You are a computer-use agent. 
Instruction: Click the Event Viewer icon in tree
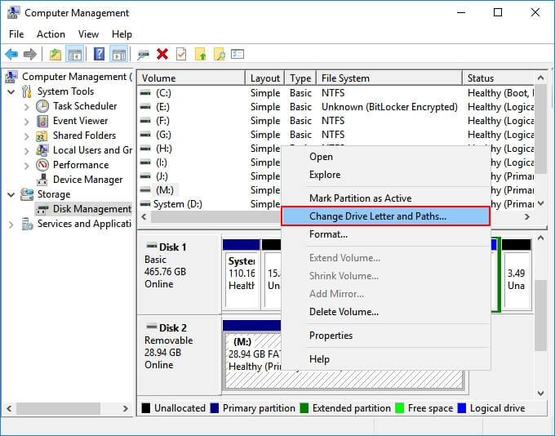[x=42, y=121]
